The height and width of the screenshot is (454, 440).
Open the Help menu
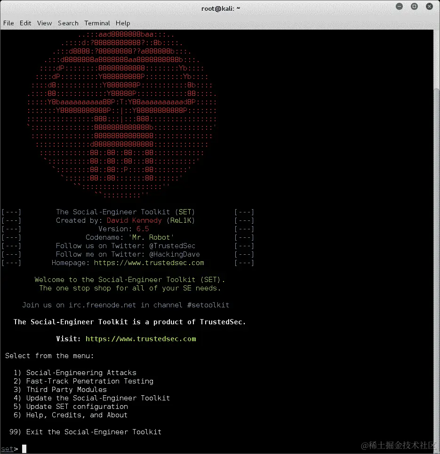click(x=123, y=23)
